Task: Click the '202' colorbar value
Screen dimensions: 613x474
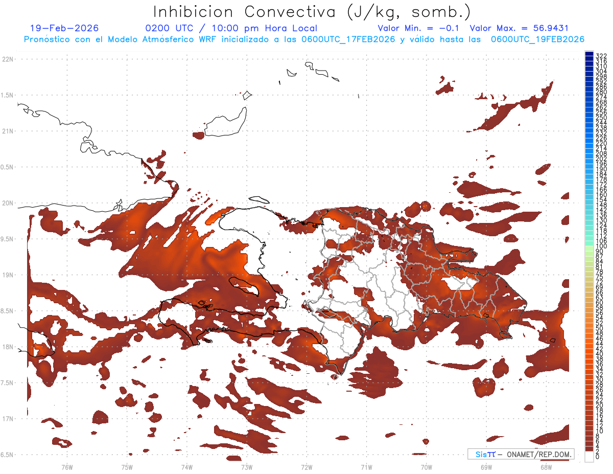Action: click(601, 159)
